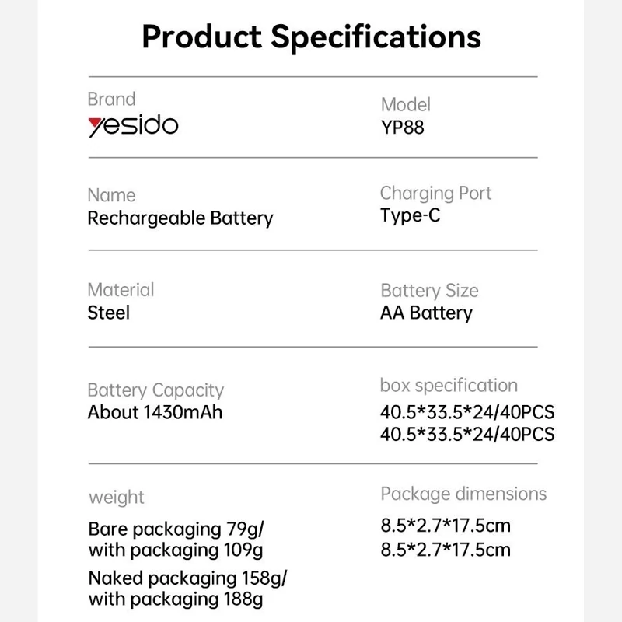Image resolution: width=622 pixels, height=622 pixels.
Task: Select the YP88 model number
Action: 403,128
